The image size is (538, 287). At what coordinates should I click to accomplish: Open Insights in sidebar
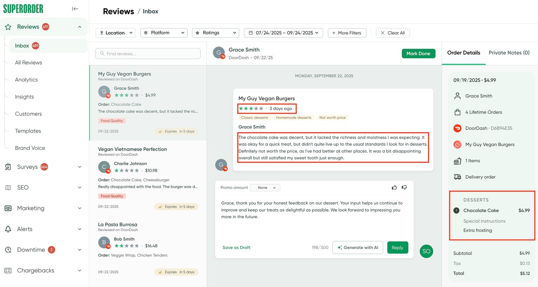(x=24, y=96)
